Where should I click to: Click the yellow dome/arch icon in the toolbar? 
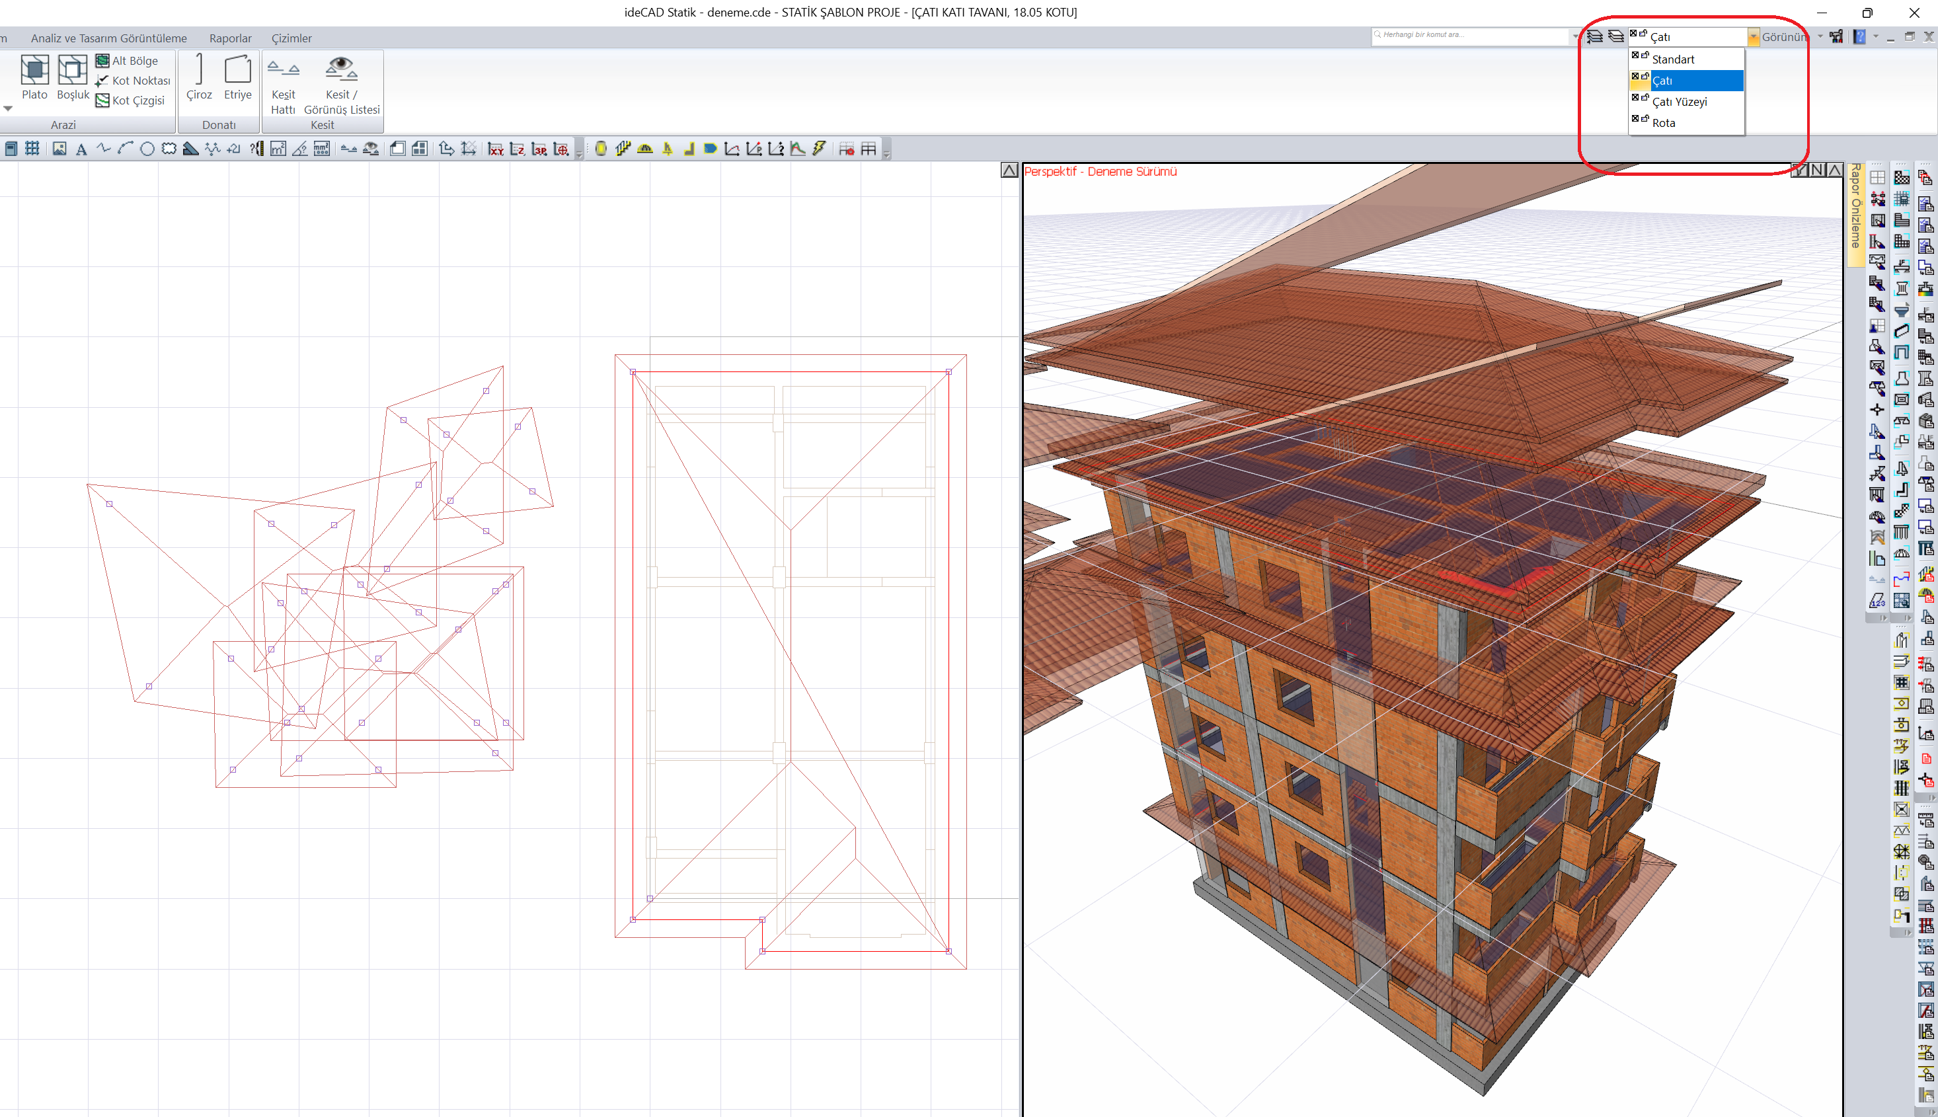point(645,149)
